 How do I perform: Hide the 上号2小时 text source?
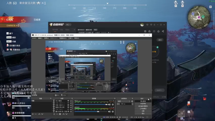(x=68, y=107)
